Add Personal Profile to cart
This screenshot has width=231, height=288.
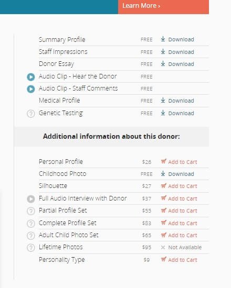coord(179,162)
